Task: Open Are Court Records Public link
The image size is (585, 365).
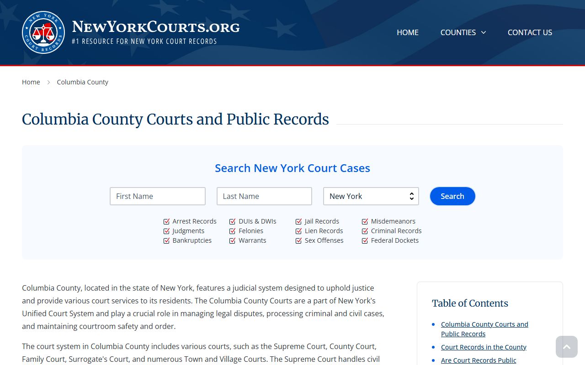Action: tap(479, 360)
